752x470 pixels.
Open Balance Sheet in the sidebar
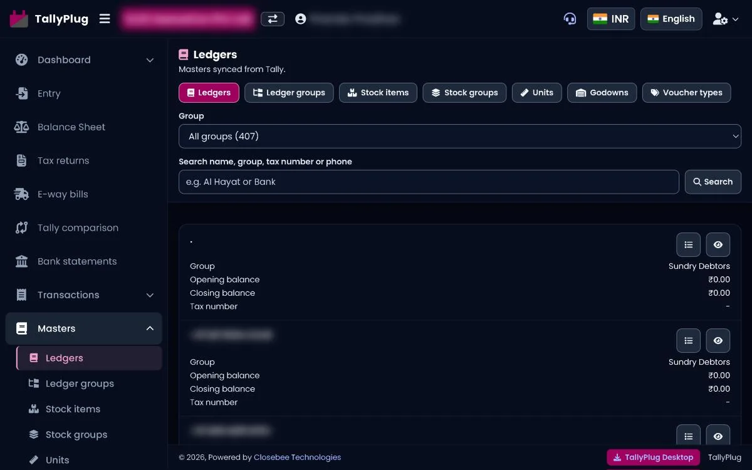point(84,127)
